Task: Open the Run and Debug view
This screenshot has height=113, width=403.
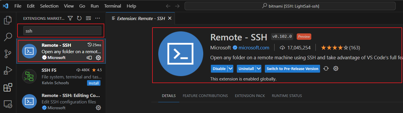Action: pos(8,70)
